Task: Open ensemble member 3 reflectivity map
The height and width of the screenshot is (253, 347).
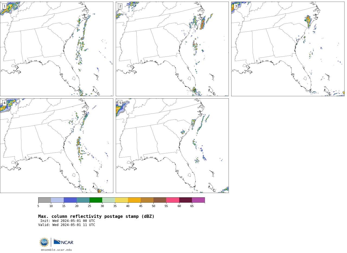Action: click(288, 49)
